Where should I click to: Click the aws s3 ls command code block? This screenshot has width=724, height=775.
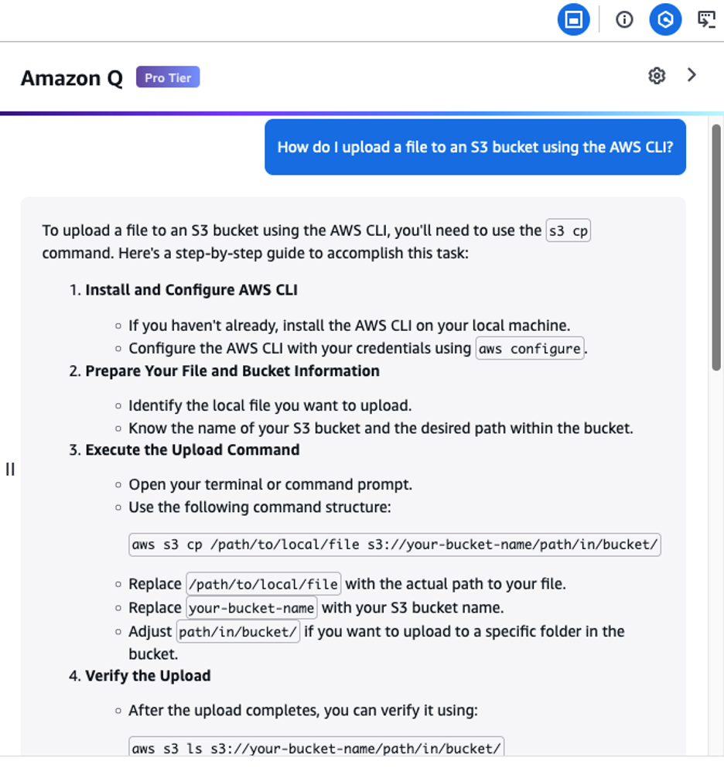tap(316, 747)
